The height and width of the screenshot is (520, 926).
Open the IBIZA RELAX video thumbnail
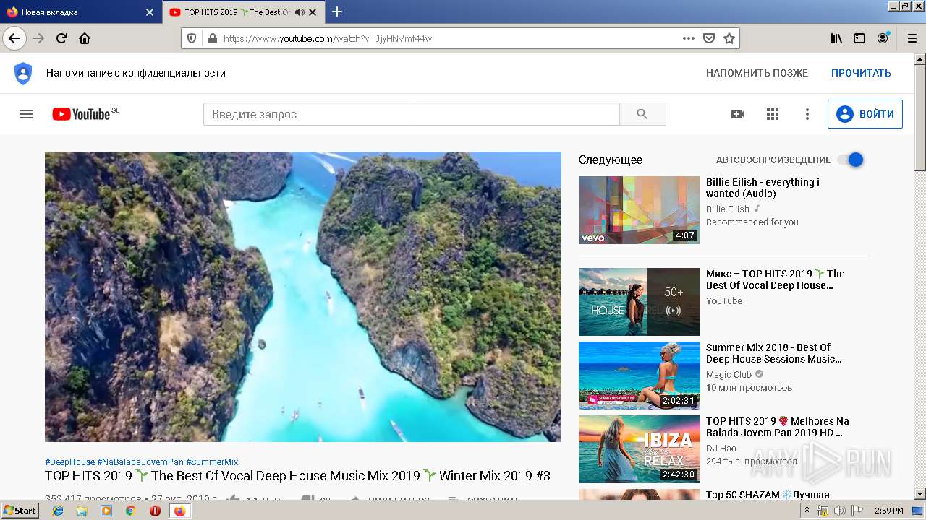tap(640, 449)
